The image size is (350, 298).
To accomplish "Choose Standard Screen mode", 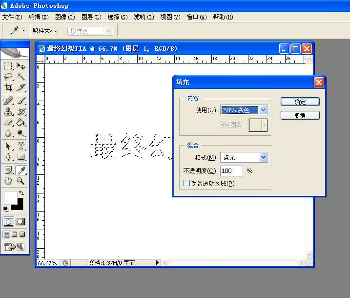I will (7, 234).
